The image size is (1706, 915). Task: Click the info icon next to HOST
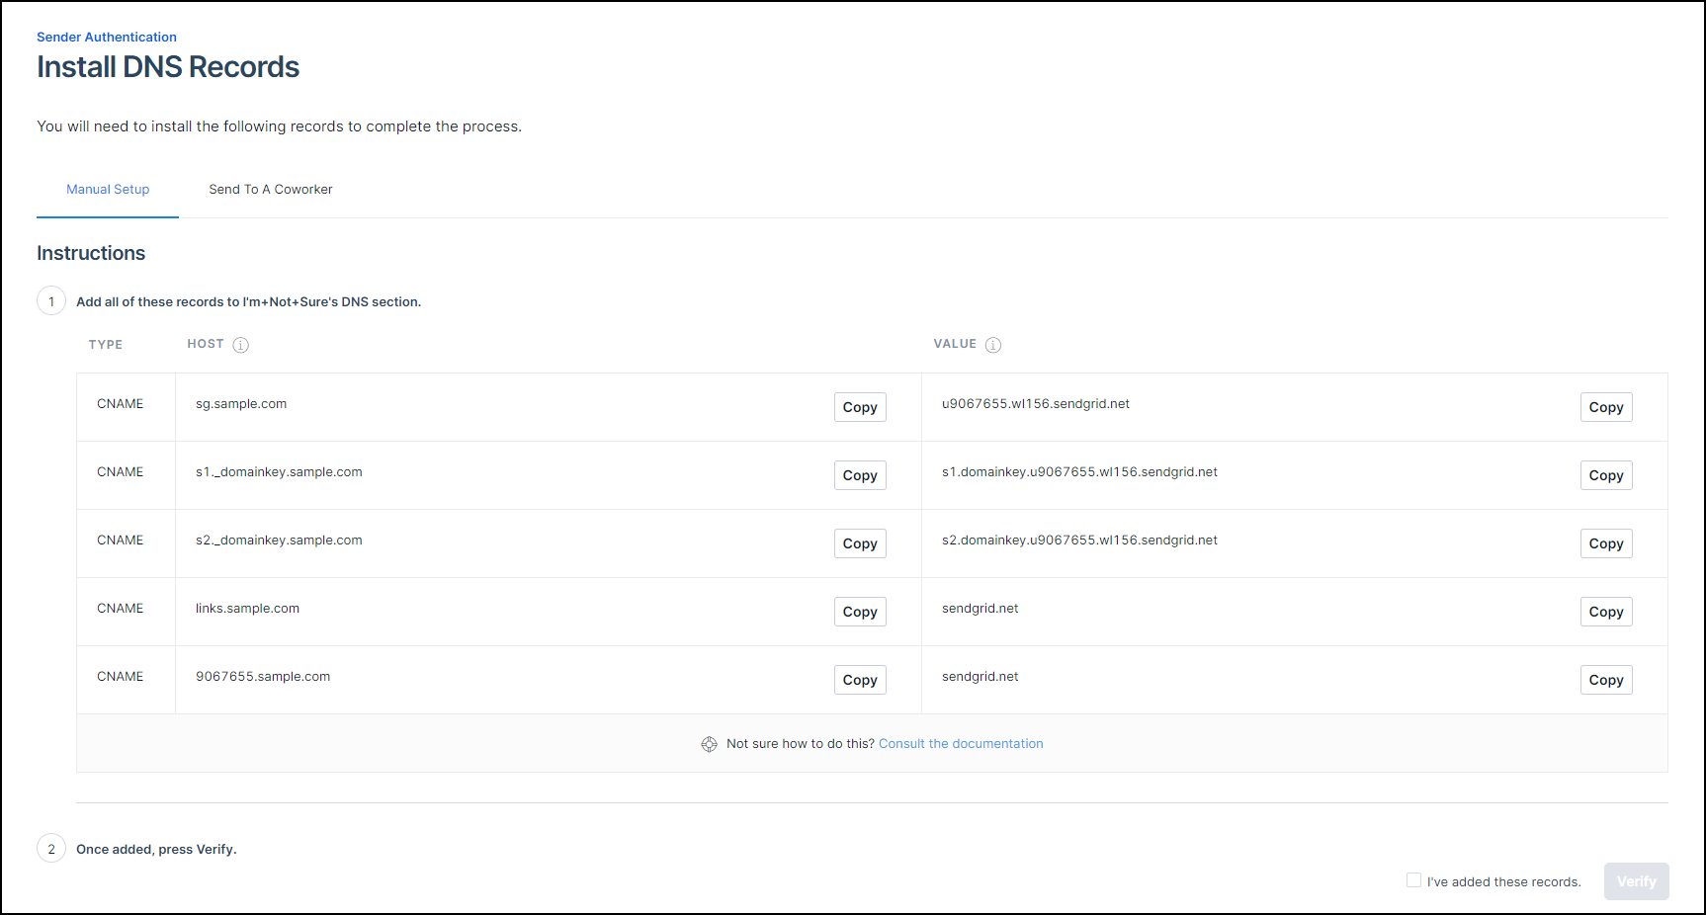tap(240, 345)
